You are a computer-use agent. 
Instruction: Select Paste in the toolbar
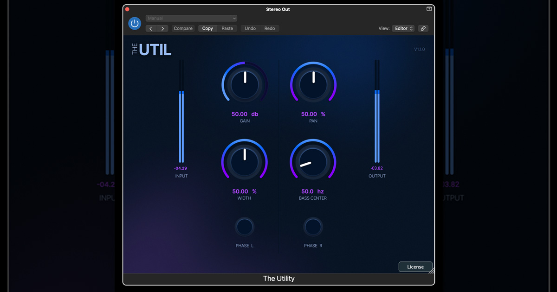[x=227, y=28]
